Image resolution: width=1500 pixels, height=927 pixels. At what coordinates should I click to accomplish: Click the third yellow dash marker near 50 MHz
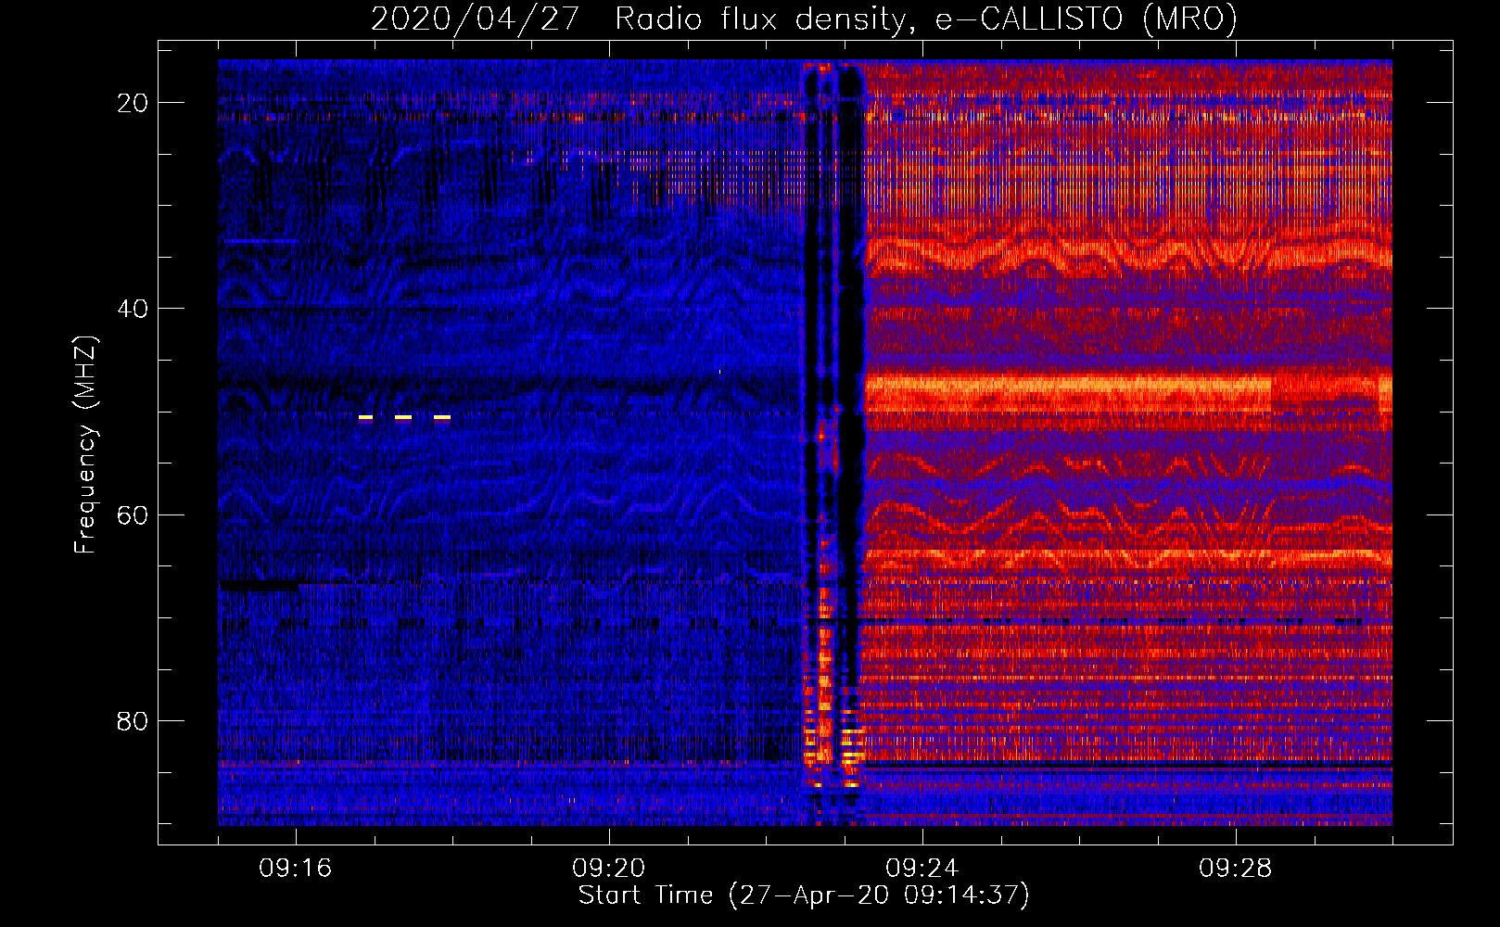(x=442, y=418)
